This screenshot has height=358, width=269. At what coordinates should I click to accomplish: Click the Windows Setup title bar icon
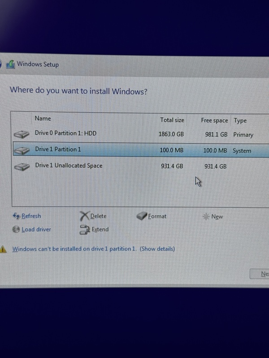[x=10, y=64]
